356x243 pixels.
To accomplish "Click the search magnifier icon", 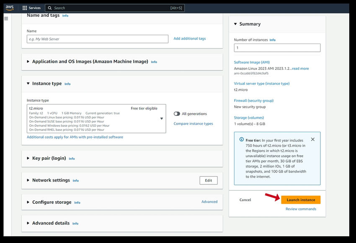I will click(x=50, y=8).
